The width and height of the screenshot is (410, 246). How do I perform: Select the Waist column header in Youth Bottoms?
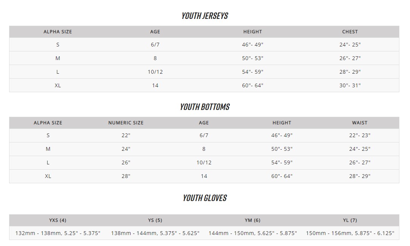[360, 123]
